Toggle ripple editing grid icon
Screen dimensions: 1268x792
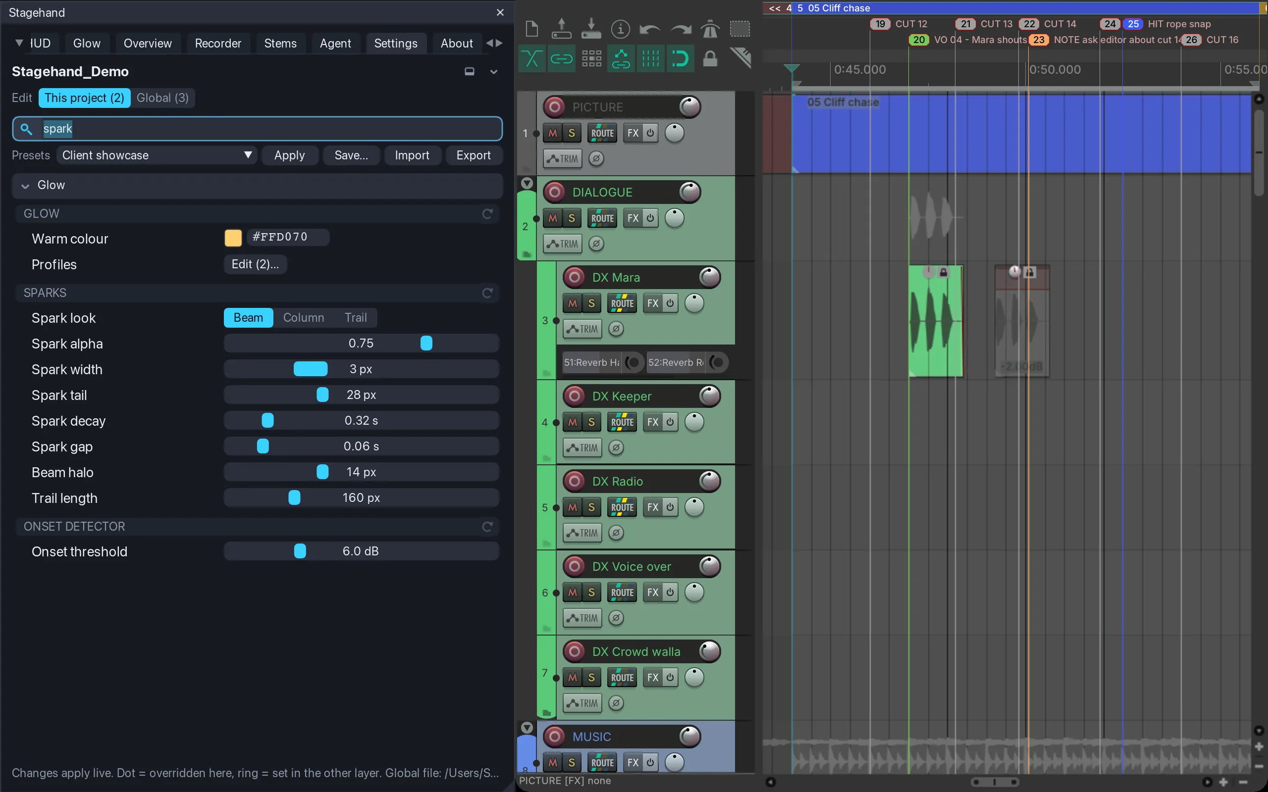(591, 59)
